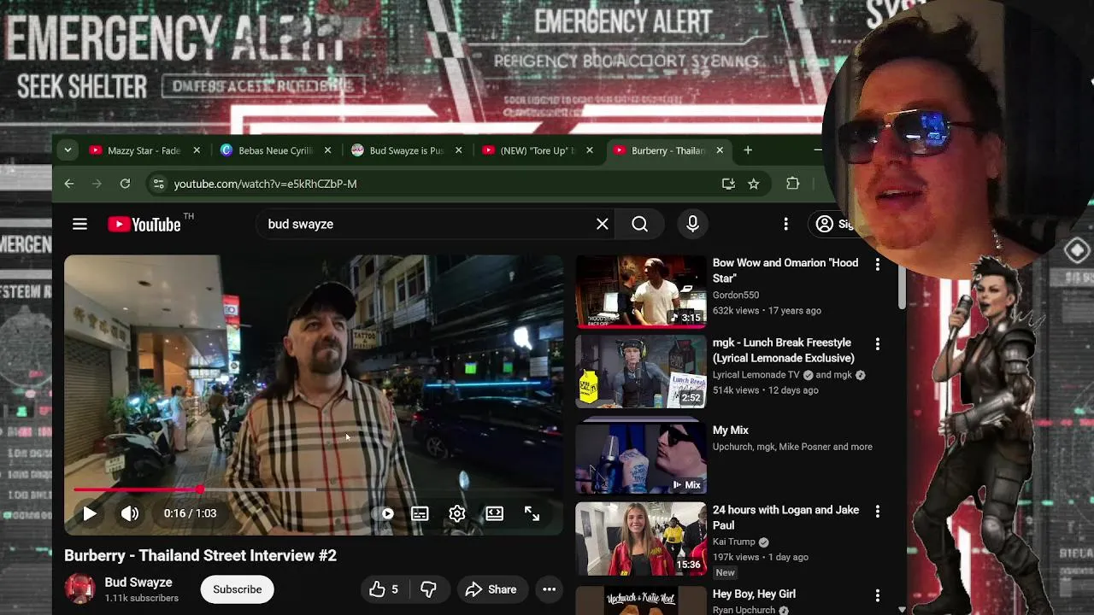Click Gordon550 channel name
This screenshot has height=615, width=1094.
736,296
